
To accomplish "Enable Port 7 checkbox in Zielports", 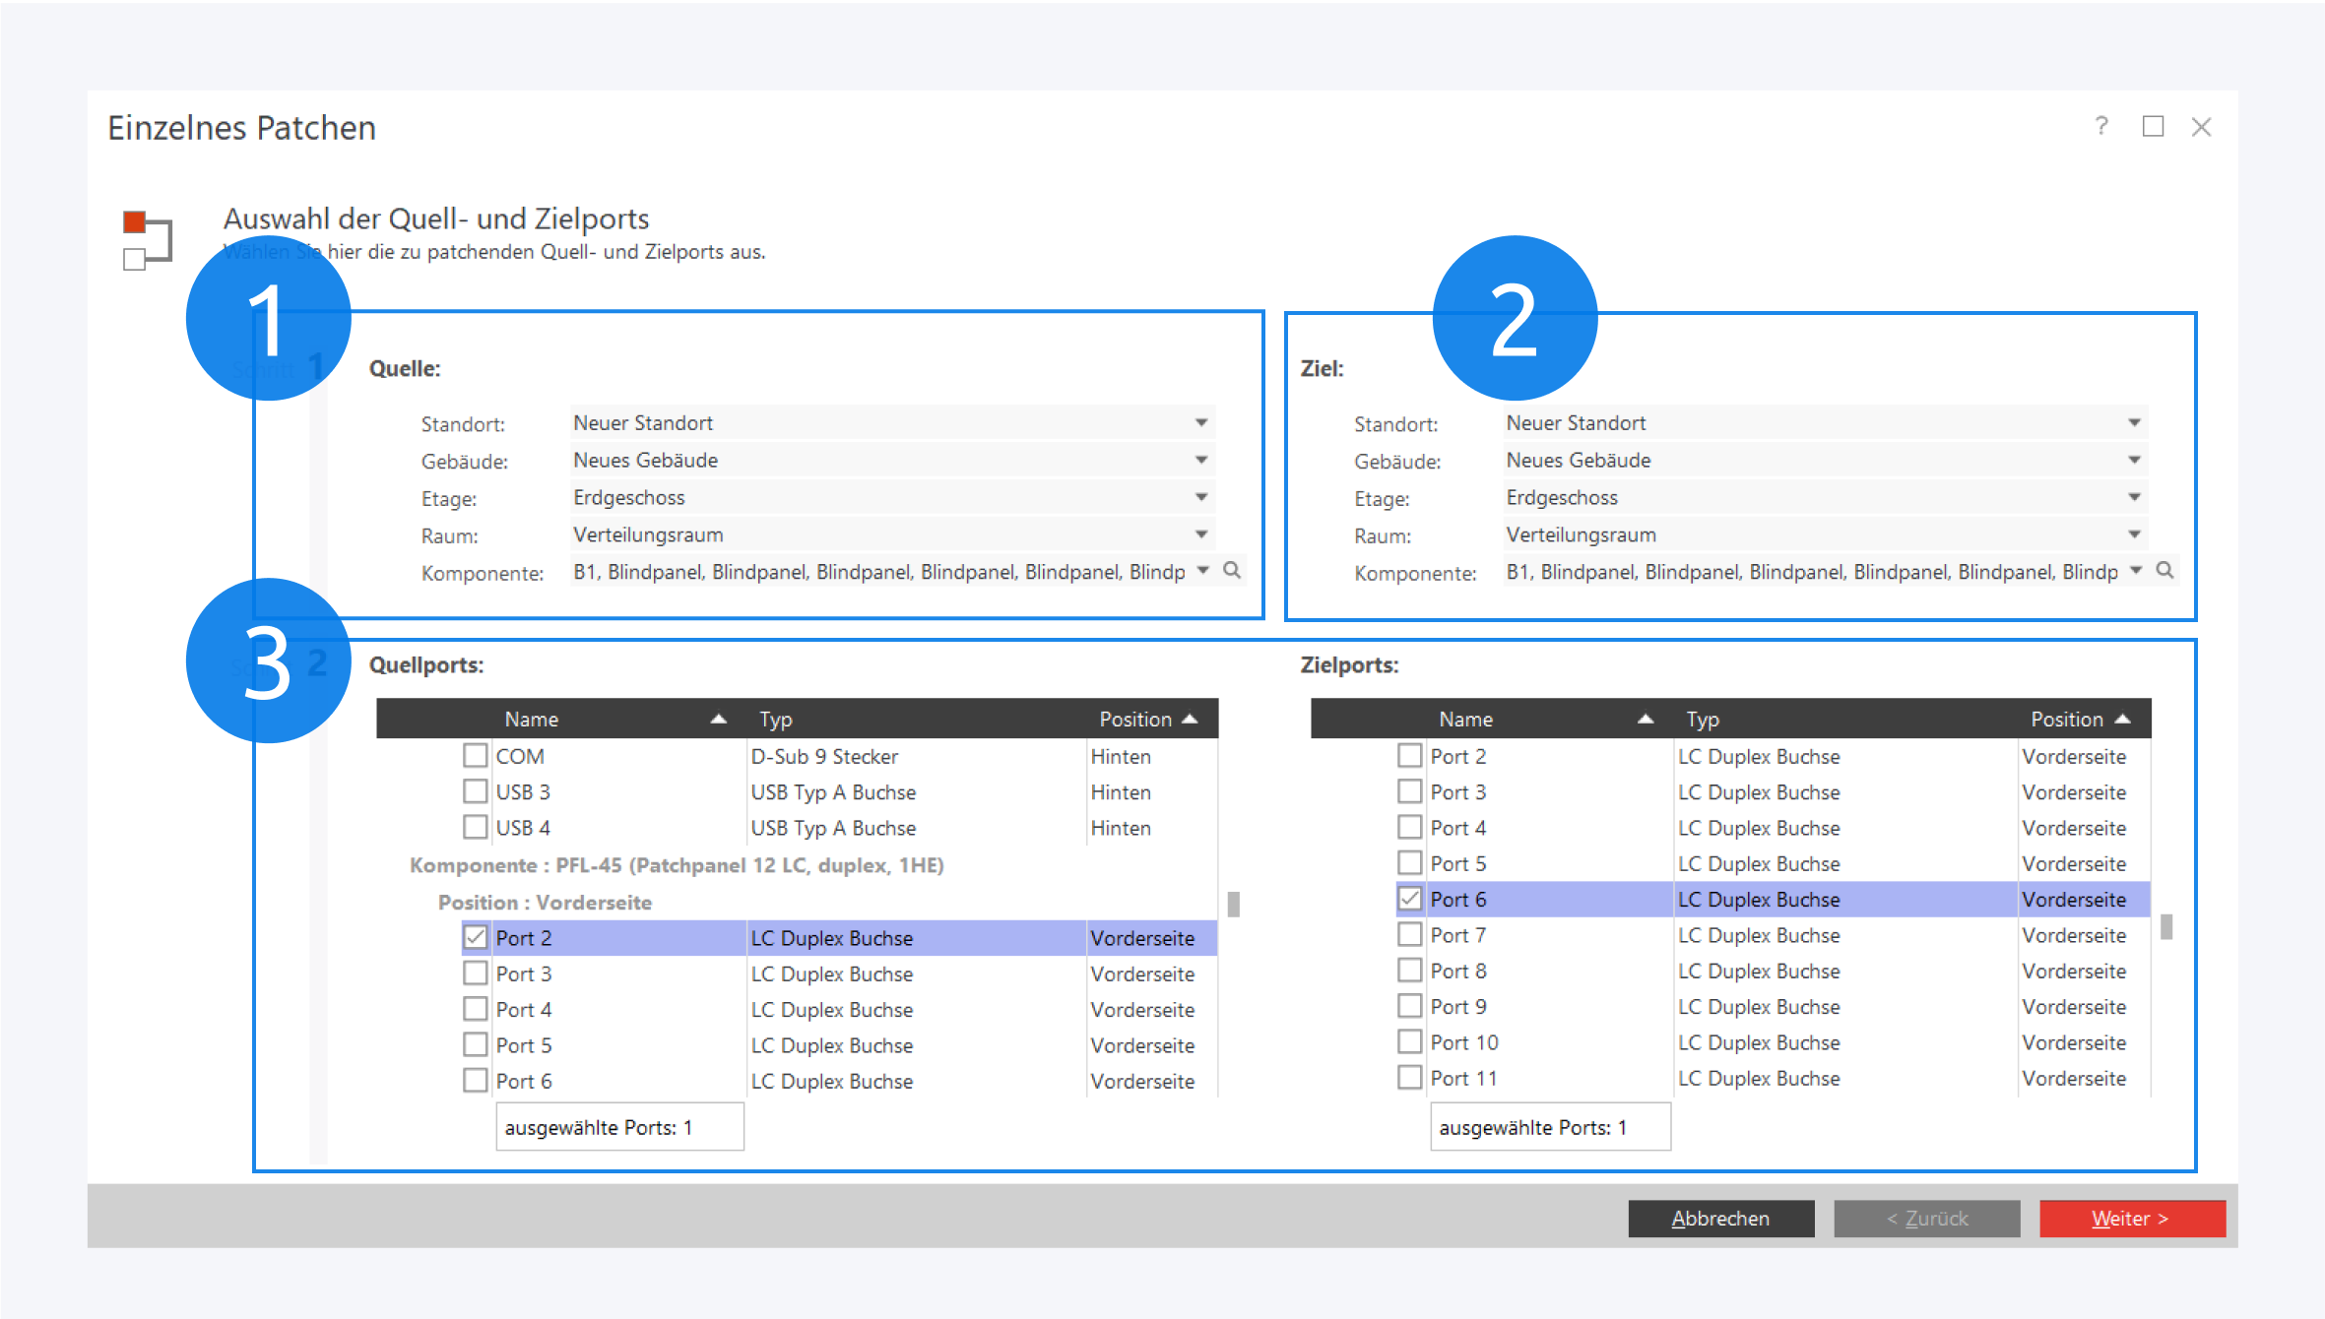I will point(1409,934).
